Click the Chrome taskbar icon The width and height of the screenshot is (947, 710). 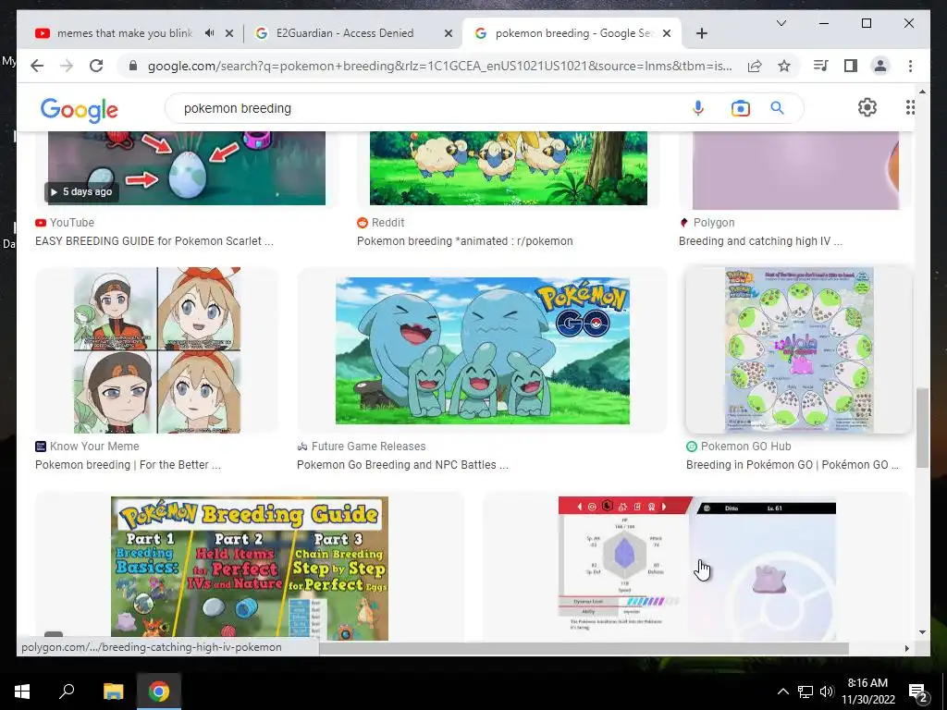159,692
